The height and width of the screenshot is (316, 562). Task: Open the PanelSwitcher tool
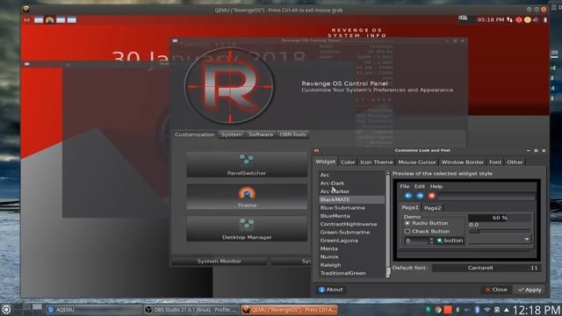click(247, 164)
